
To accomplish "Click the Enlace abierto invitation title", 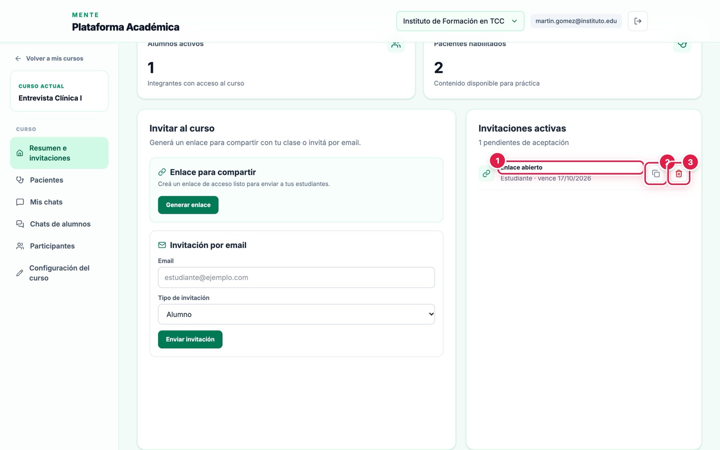I will click(x=522, y=167).
